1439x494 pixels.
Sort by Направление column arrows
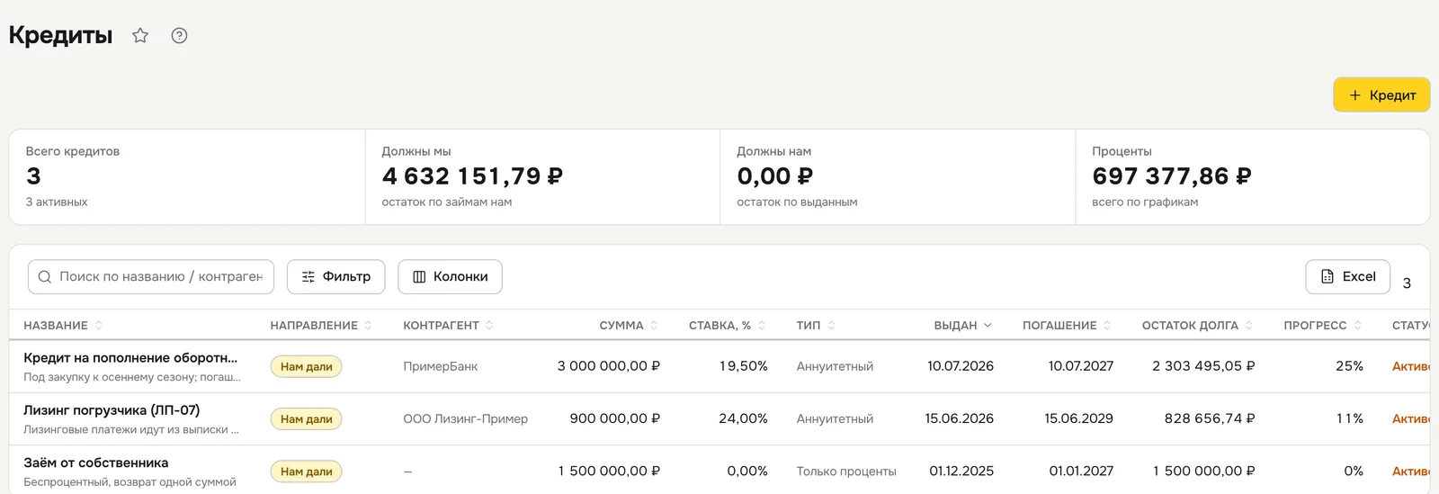coord(369,326)
